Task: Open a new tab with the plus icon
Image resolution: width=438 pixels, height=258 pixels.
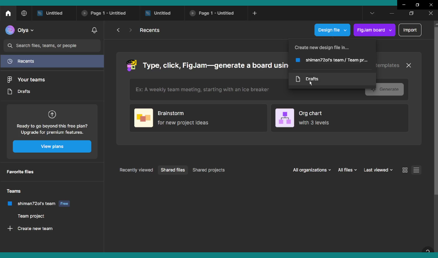Action: point(255,13)
